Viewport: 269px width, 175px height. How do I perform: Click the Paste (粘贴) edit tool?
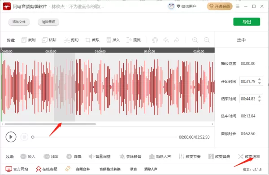[49, 40]
